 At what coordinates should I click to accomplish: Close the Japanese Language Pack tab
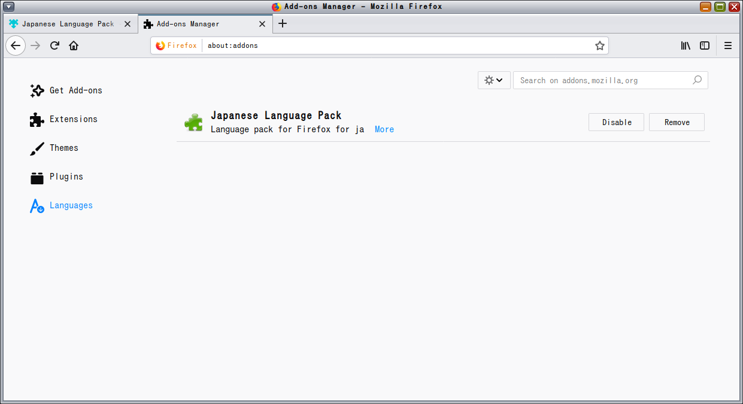[x=127, y=24]
